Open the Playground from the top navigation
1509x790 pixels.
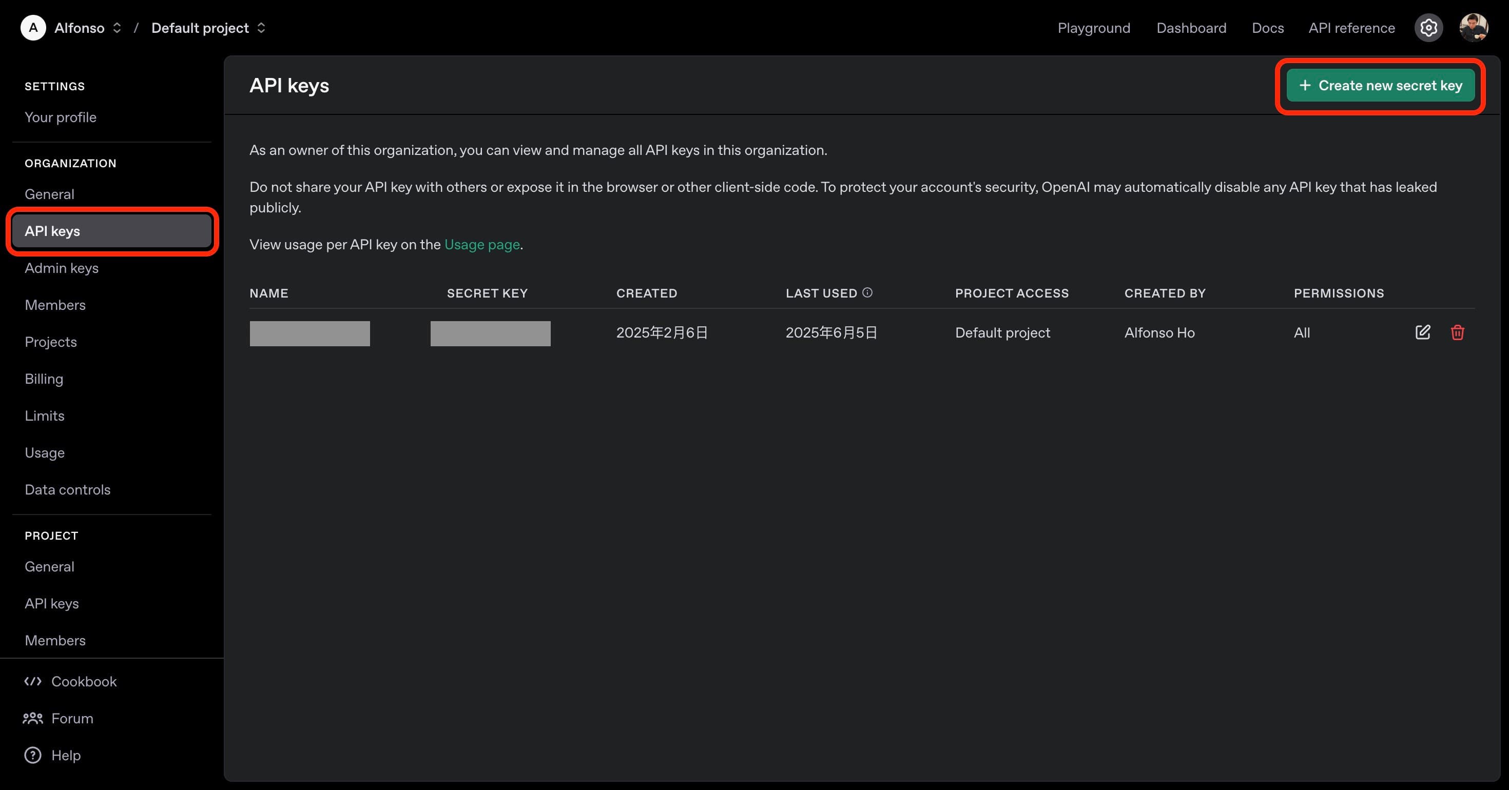[x=1093, y=28]
